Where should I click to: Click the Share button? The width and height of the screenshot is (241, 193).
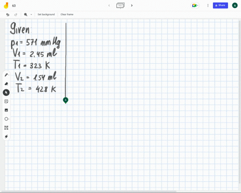click(220, 6)
